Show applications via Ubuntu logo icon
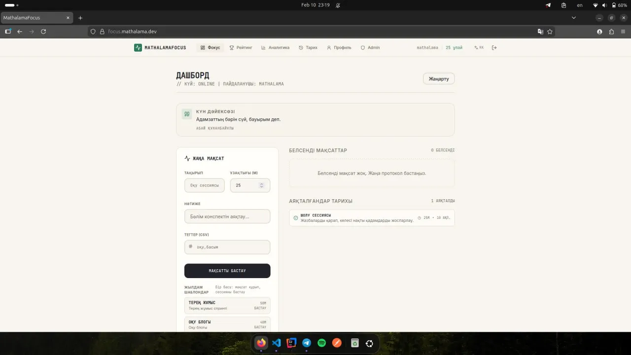This screenshot has width=631, height=355. click(370, 343)
